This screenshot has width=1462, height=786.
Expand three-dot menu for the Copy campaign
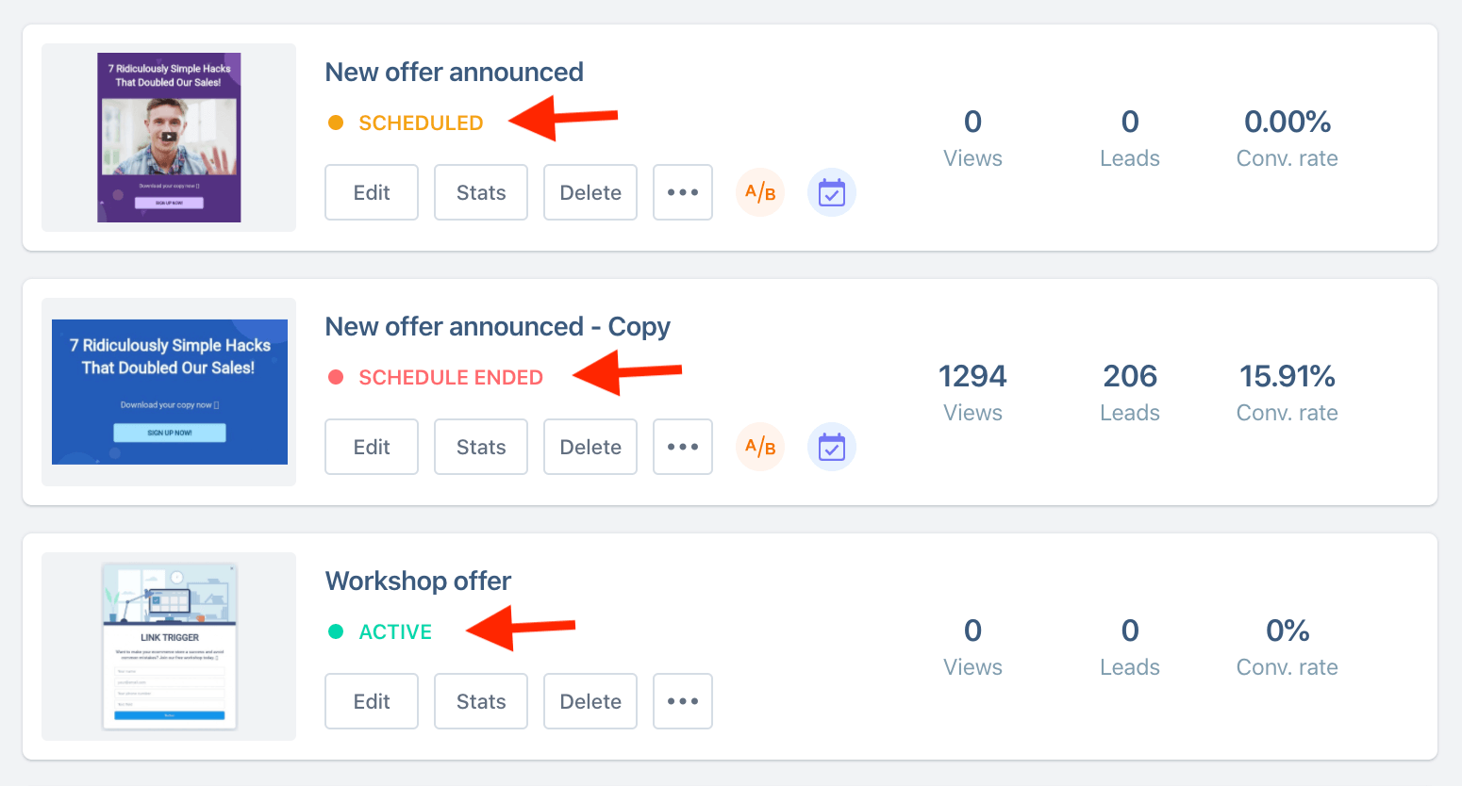(683, 447)
